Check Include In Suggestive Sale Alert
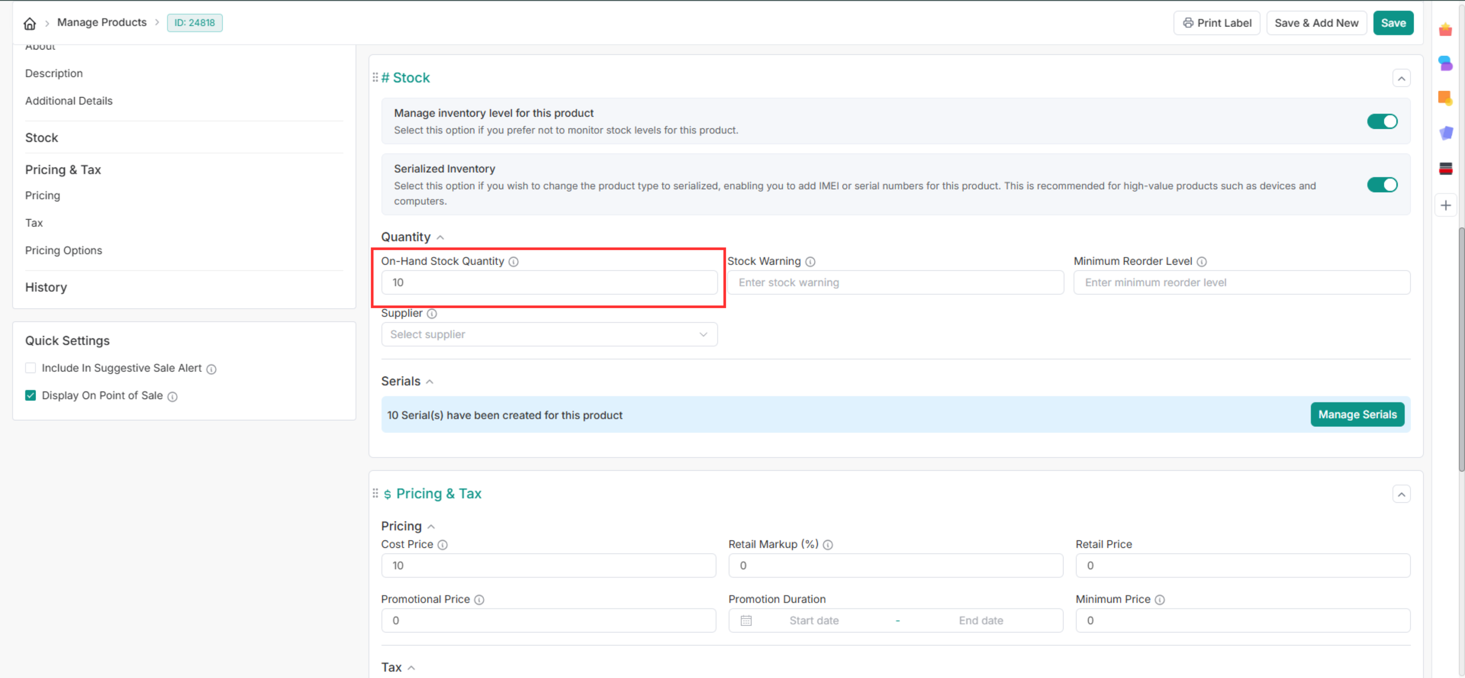1465x678 pixels. click(x=31, y=368)
